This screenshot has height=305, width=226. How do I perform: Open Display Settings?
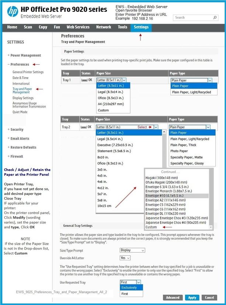pos(23,98)
